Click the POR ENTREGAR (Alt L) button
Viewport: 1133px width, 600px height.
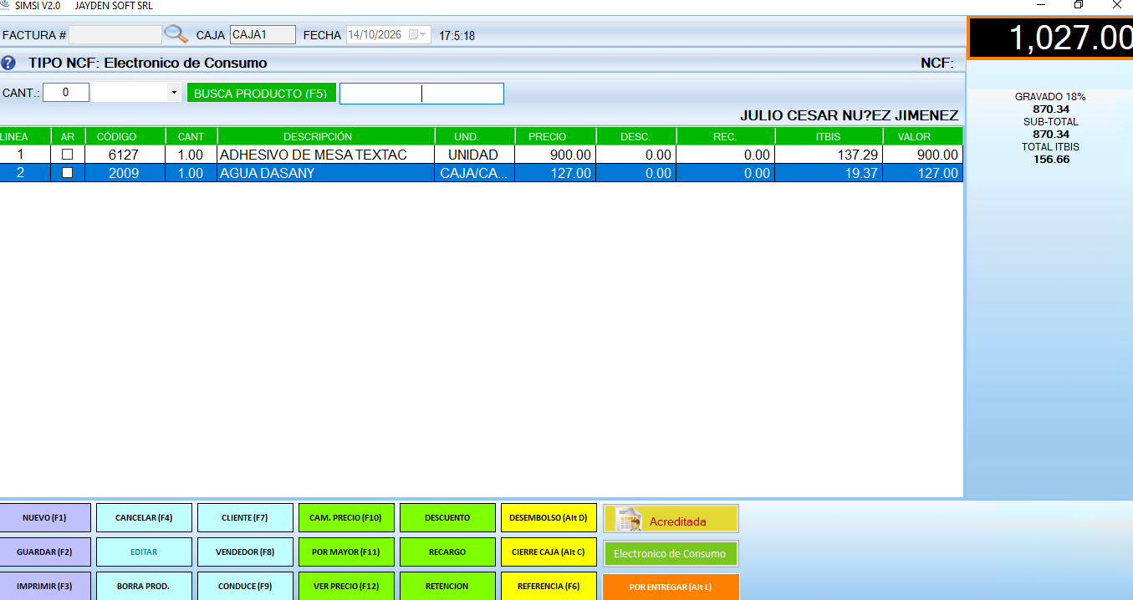click(x=671, y=587)
